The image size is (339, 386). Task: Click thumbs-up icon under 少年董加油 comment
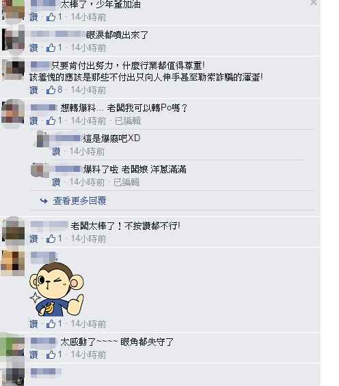coord(51,17)
